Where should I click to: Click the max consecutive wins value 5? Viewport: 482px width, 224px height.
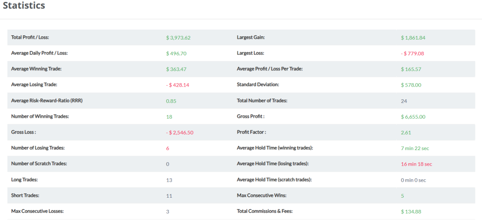coord(402,196)
